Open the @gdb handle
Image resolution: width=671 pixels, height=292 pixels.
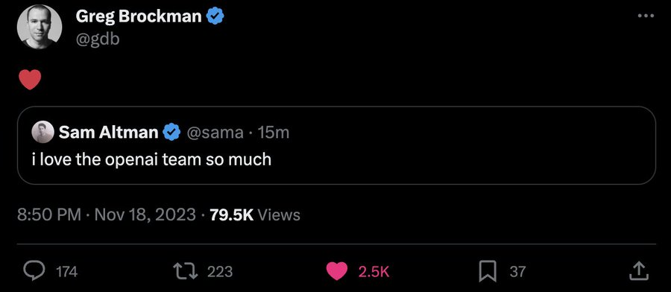(x=98, y=39)
